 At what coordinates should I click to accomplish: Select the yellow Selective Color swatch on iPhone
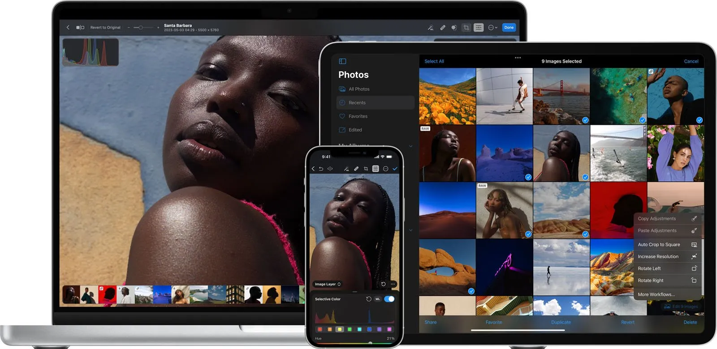pyautogui.click(x=340, y=329)
